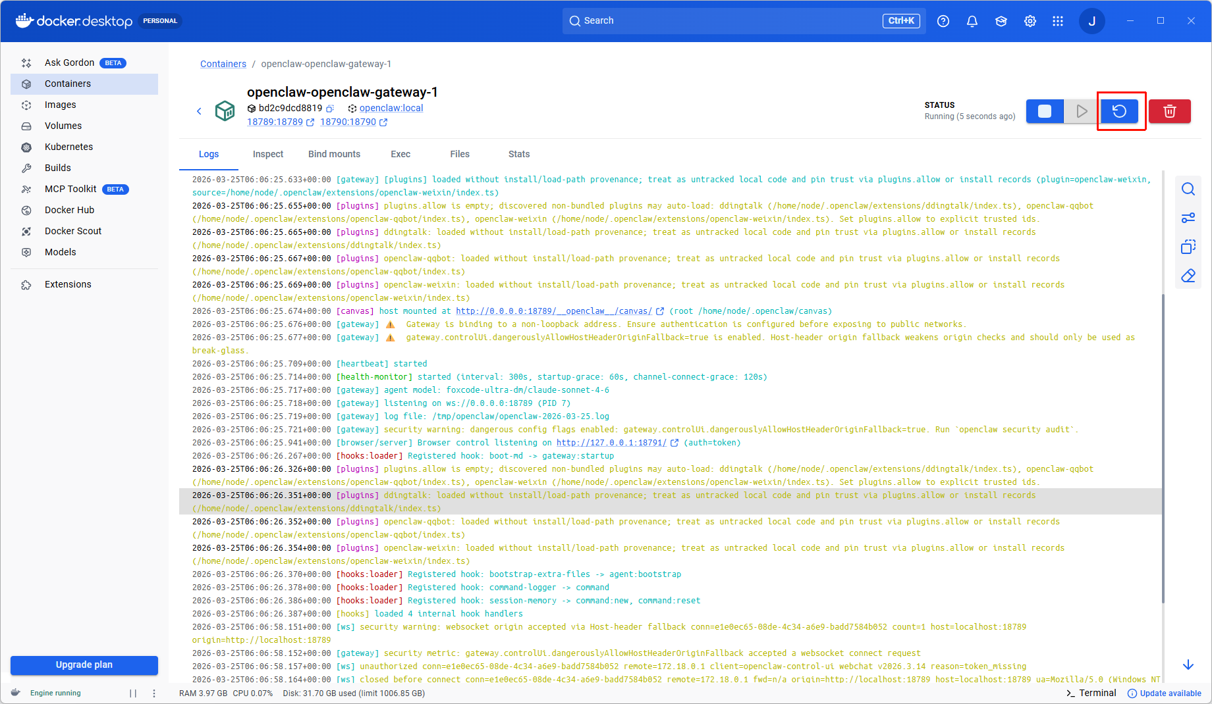Open Models section
This screenshot has height=704, width=1212.
coord(84,252)
